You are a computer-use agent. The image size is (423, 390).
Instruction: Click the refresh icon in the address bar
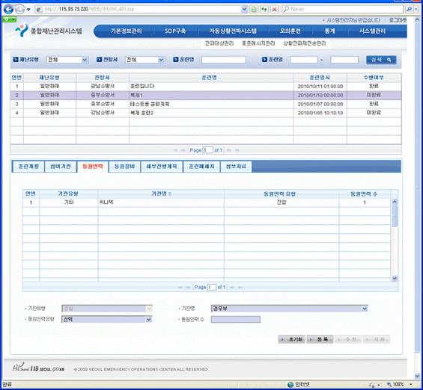264,10
